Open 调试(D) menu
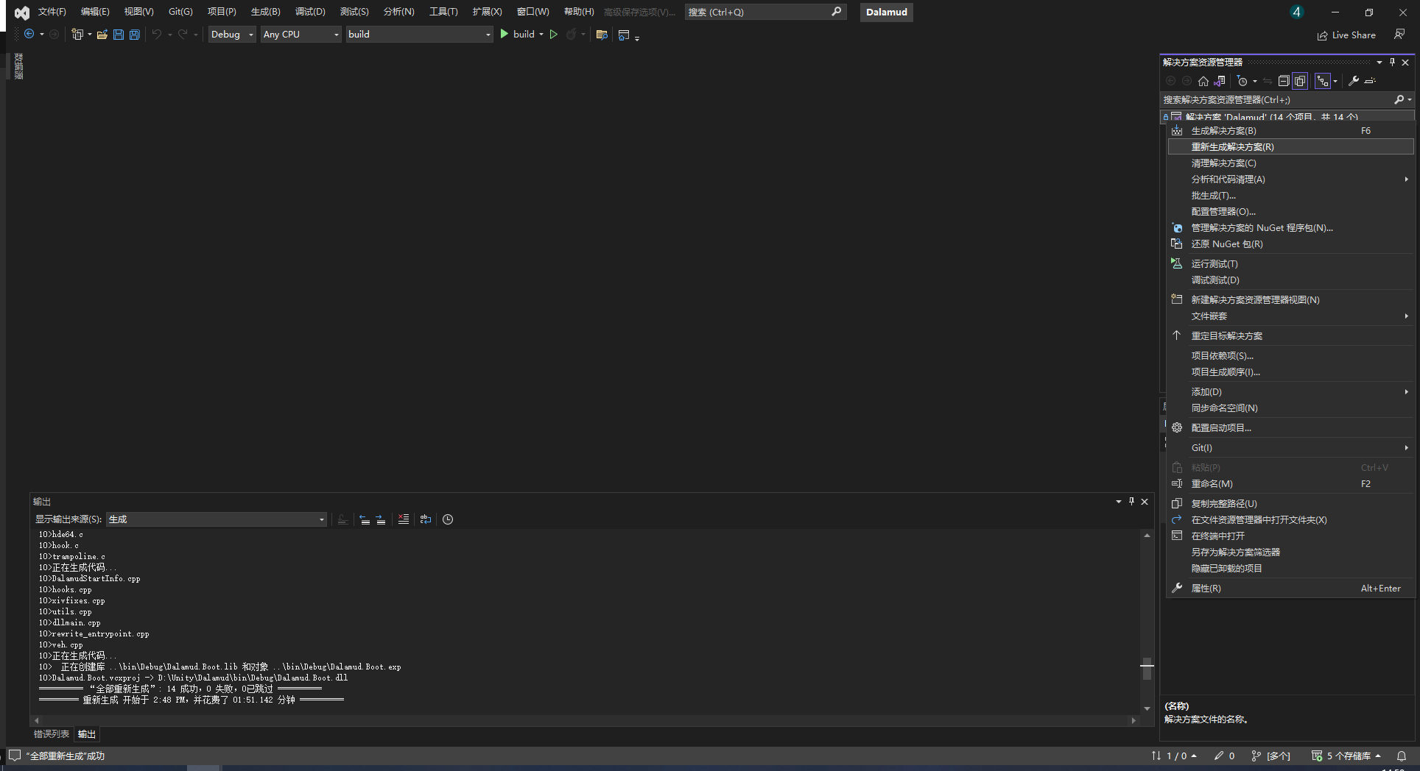1420x771 pixels. coord(310,12)
